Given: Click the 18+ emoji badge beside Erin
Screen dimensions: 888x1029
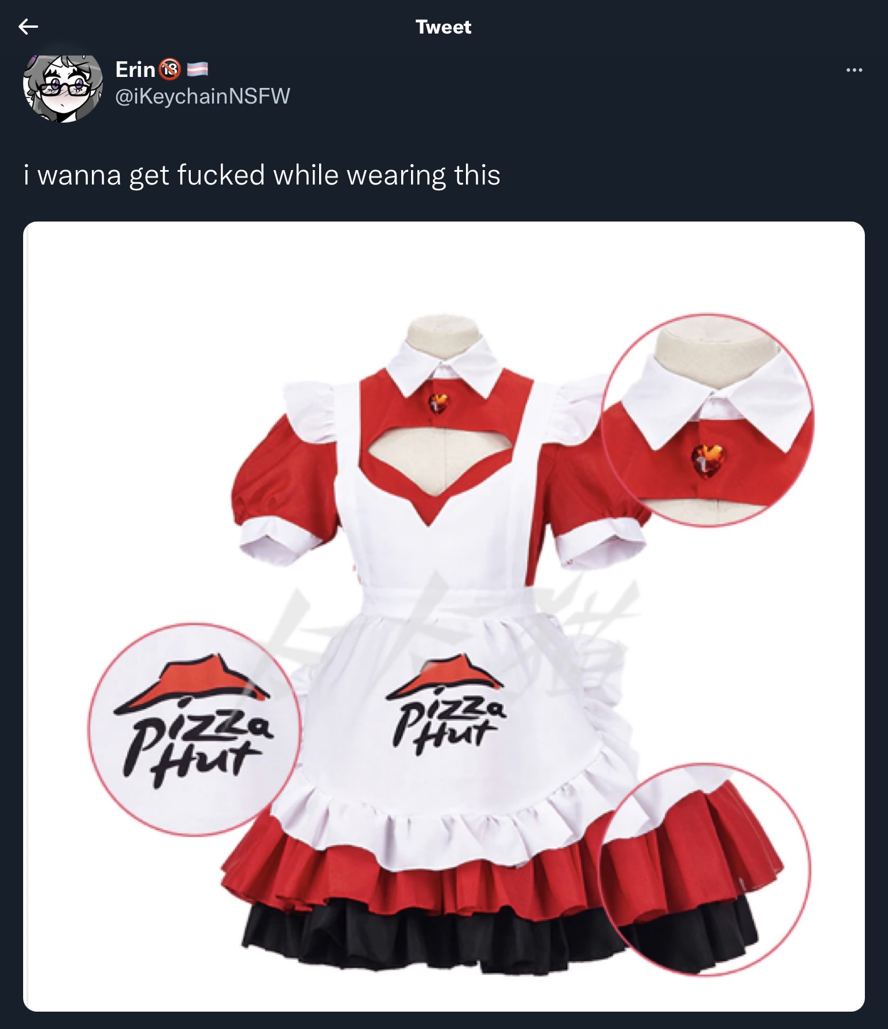Looking at the screenshot, I should point(169,69).
